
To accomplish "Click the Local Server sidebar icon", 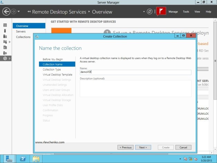I will point(5,31).
